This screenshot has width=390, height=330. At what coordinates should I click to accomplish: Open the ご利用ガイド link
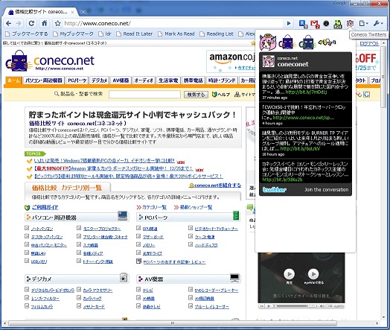click(45, 207)
